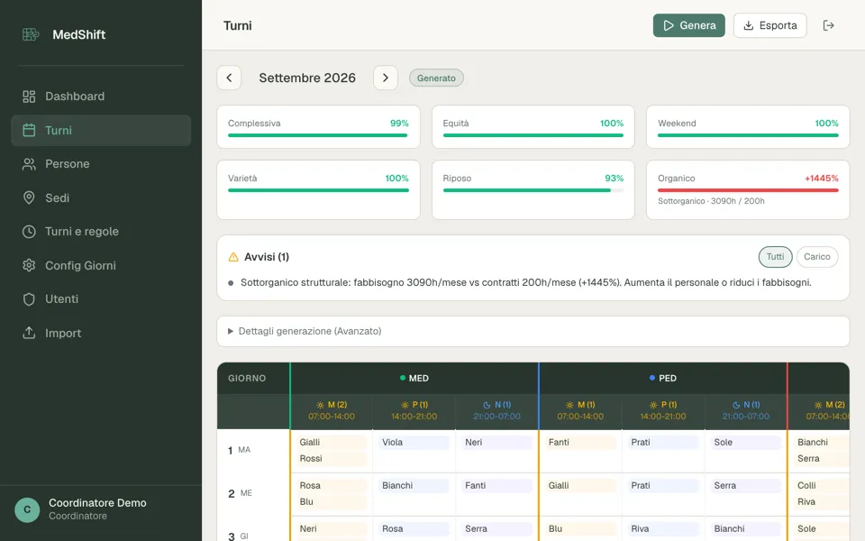Image resolution: width=865 pixels, height=541 pixels.
Task: Open Dashboard from the sidebar icon
Action: [x=29, y=96]
